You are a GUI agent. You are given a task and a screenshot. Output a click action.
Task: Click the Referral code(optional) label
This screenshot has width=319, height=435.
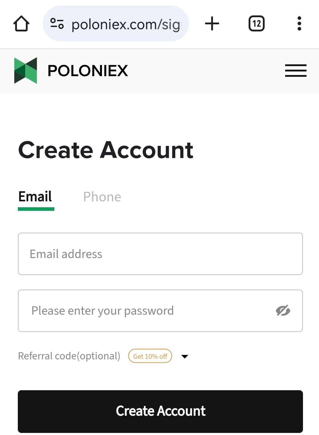[69, 356]
